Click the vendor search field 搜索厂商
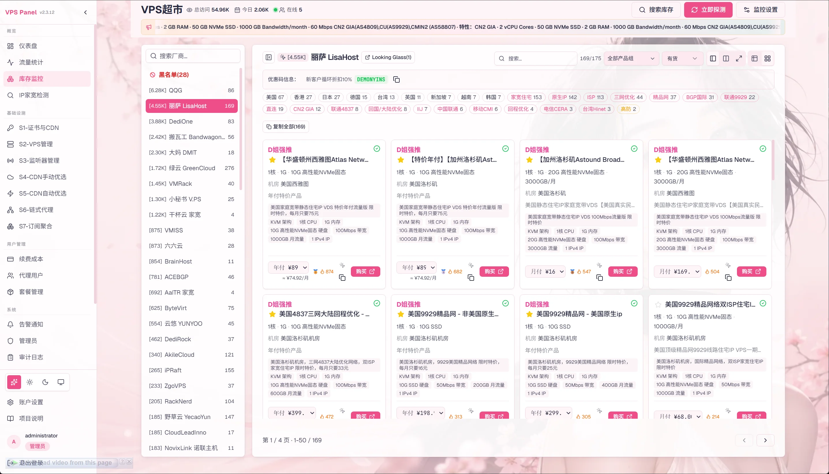 tap(193, 56)
